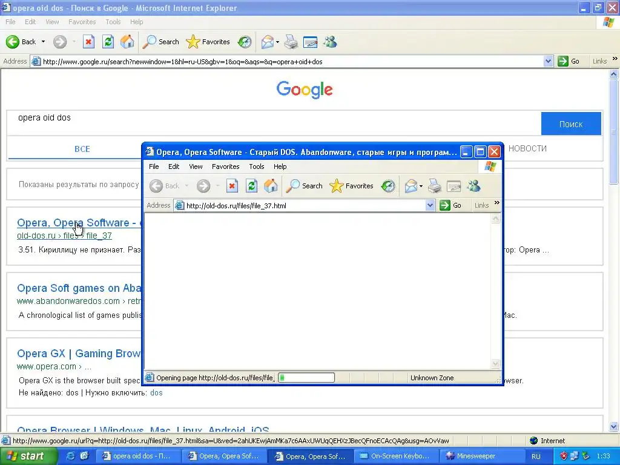Open Favorites in Opera popup window
Viewport: 620px width, 465px height.
point(352,185)
